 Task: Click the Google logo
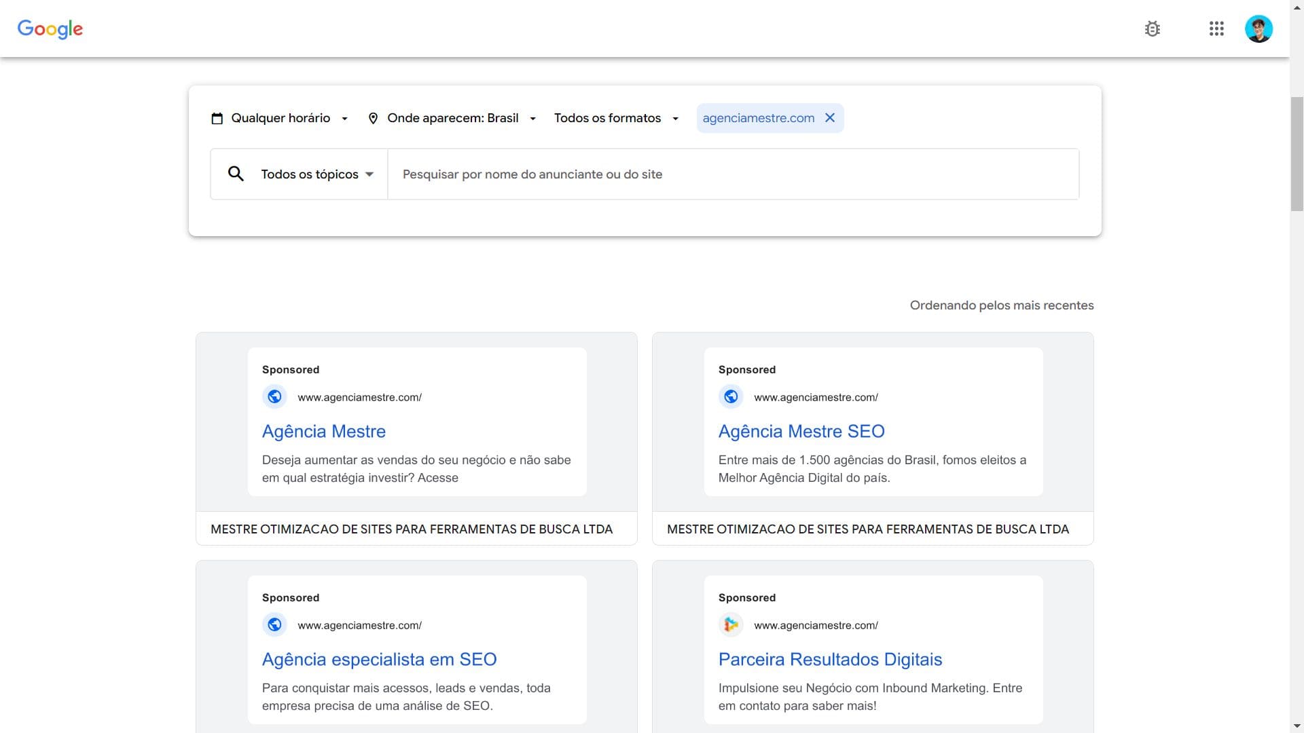pos(50,29)
